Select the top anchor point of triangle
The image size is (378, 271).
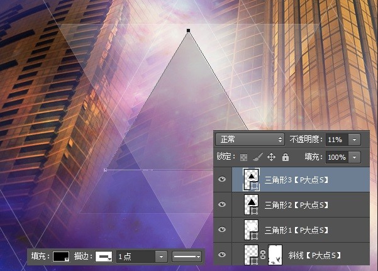(189, 30)
